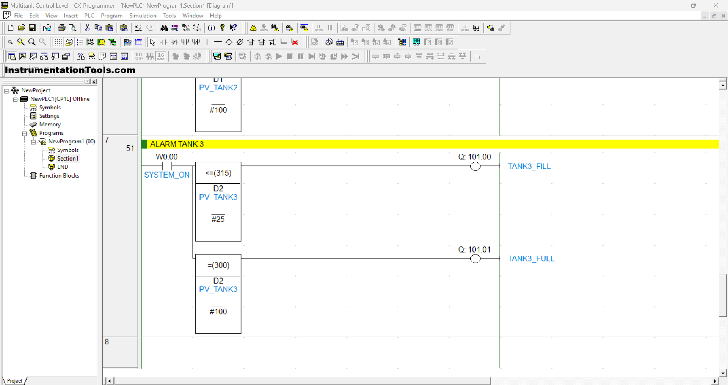Viewport: 728px width, 385px height.
Task: Click the About information icon
Action: [212, 28]
